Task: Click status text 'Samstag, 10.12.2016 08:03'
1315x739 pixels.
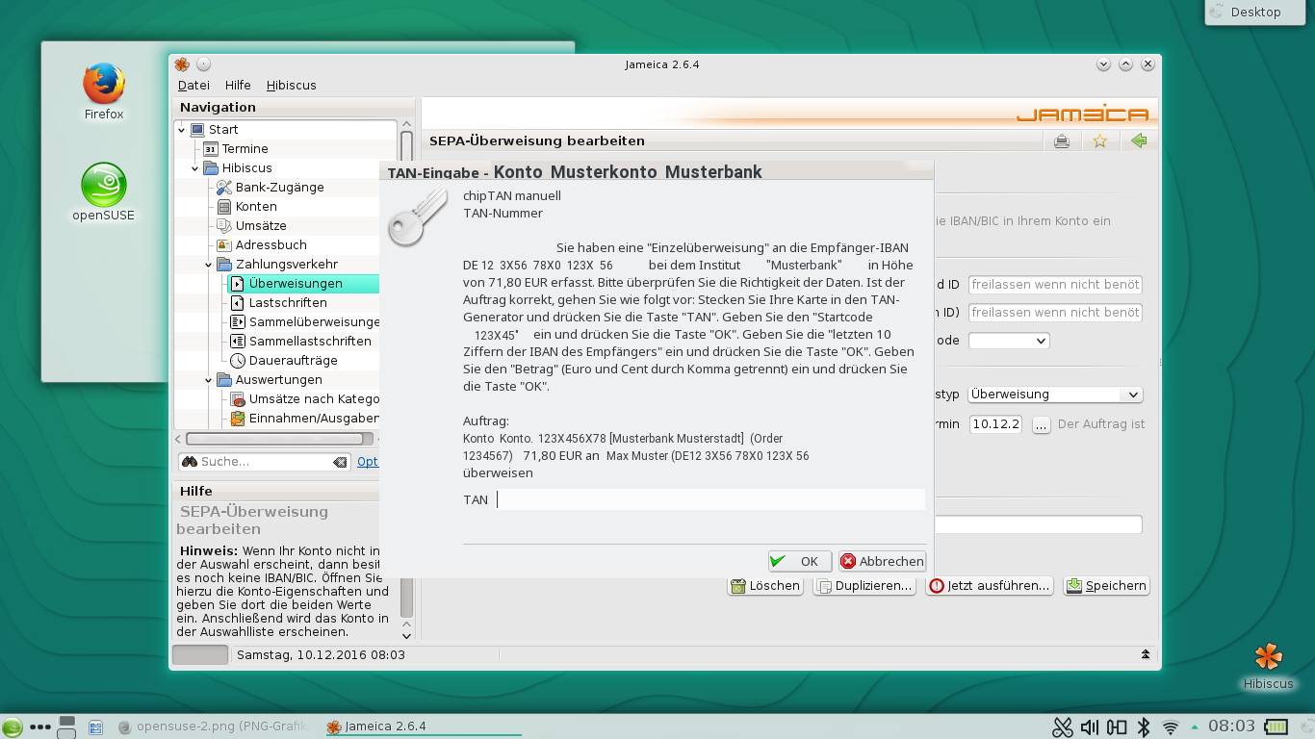Action: pos(321,655)
